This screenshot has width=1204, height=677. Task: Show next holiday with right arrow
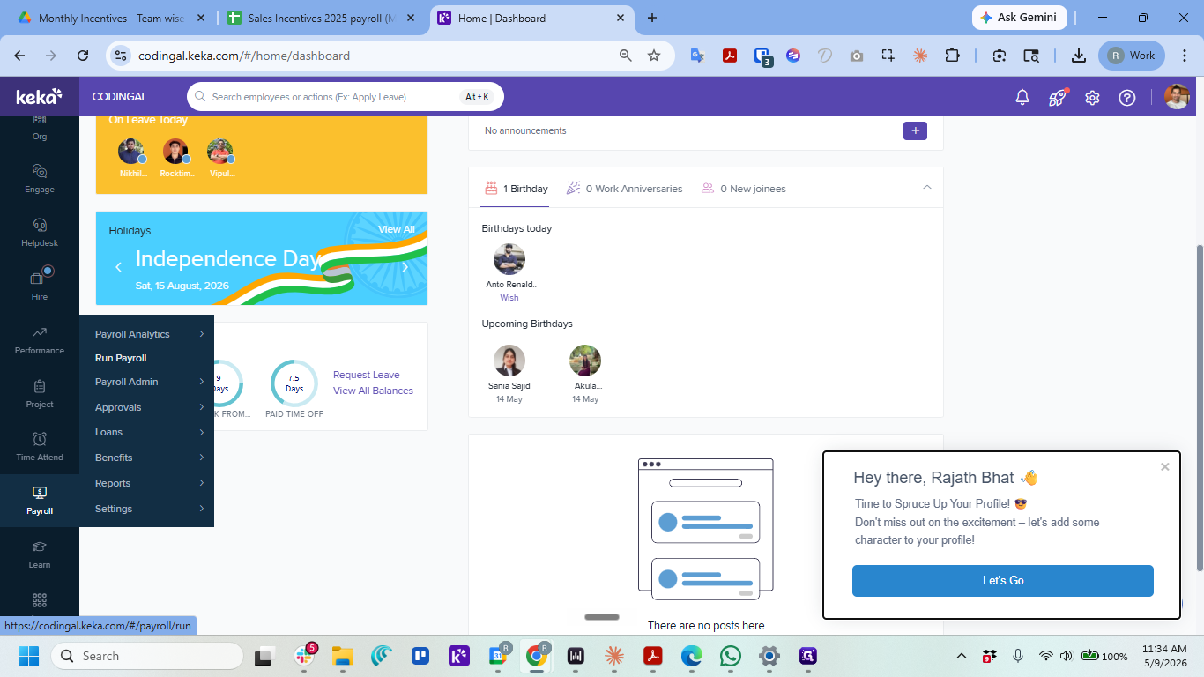[405, 266]
